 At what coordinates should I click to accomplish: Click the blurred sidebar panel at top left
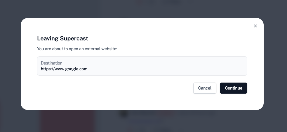coord(58,9)
